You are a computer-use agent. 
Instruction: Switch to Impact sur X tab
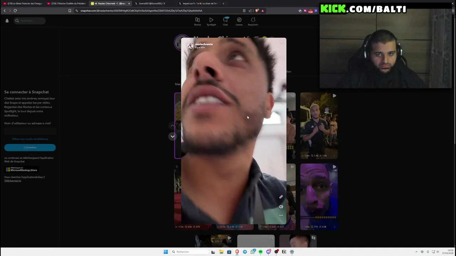pos(198,4)
